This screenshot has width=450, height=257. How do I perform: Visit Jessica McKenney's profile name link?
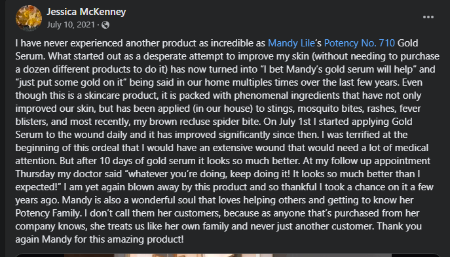point(86,12)
